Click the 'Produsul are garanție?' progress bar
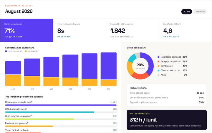This screenshot has width=212, height=133. point(61,126)
